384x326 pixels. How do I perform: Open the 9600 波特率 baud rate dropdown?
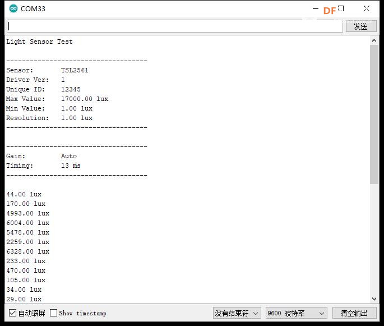(x=297, y=313)
